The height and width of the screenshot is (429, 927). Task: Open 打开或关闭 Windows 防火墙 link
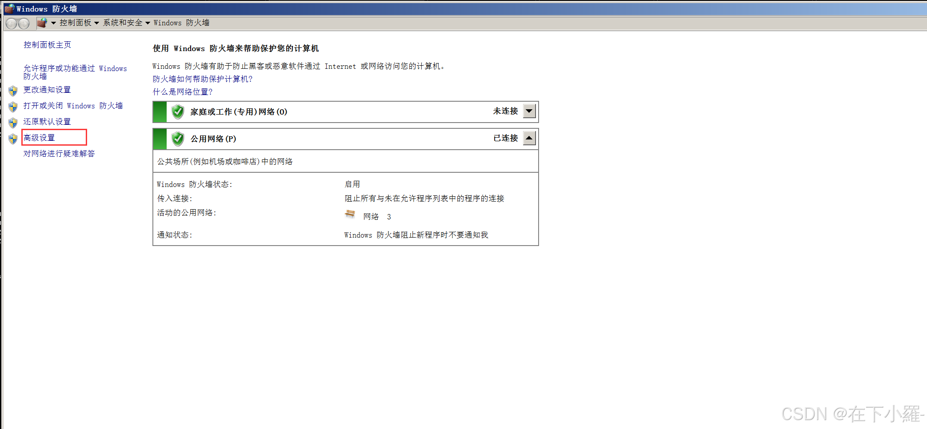click(x=73, y=106)
